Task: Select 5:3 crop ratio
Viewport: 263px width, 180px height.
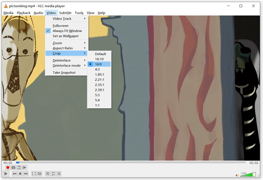Action: [x=99, y=95]
